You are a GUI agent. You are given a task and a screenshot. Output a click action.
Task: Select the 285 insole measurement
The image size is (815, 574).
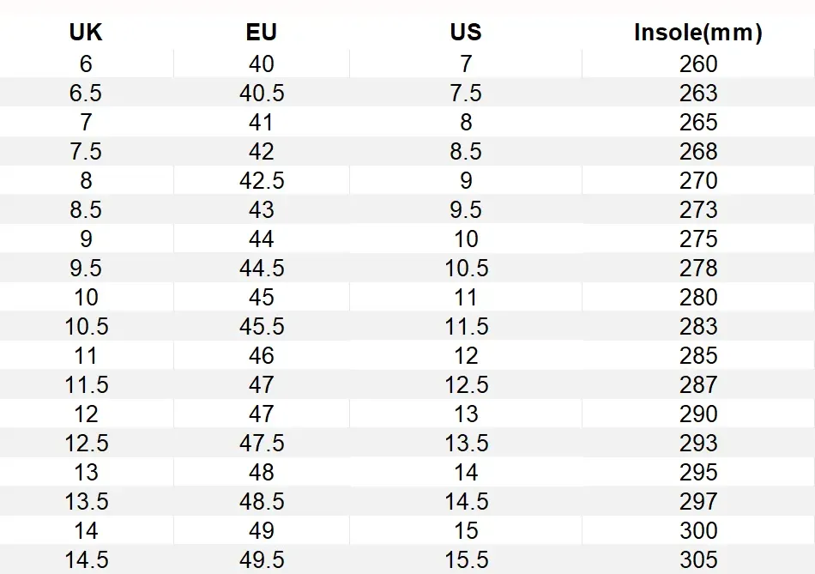coord(697,355)
